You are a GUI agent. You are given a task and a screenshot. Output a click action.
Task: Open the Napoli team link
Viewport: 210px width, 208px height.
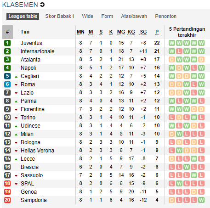(x=28, y=68)
